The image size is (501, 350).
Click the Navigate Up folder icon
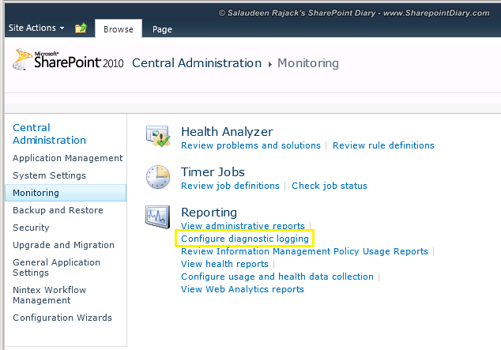click(x=81, y=28)
